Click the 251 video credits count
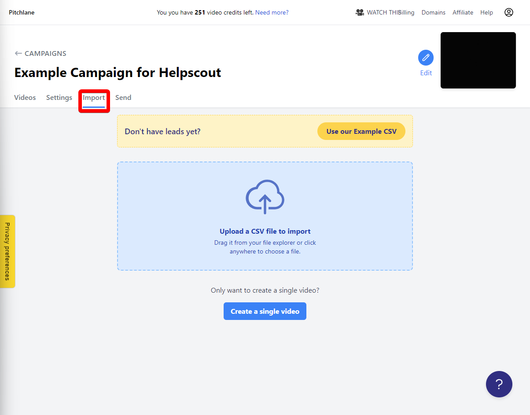The image size is (530, 415). (x=200, y=12)
